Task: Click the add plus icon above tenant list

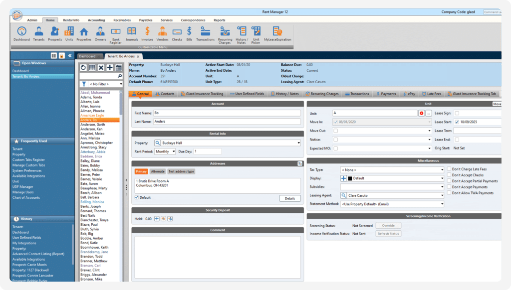Action: 110,67
